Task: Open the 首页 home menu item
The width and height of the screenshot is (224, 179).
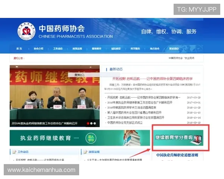Action: (x=19, y=48)
